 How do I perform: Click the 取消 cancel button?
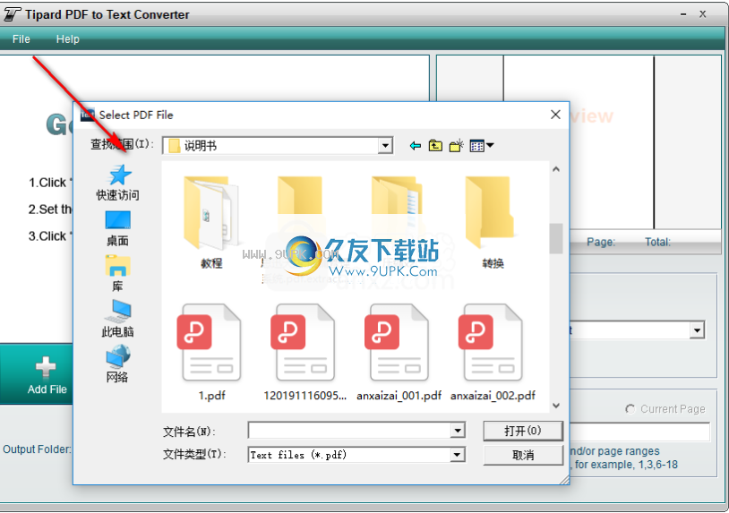click(523, 456)
